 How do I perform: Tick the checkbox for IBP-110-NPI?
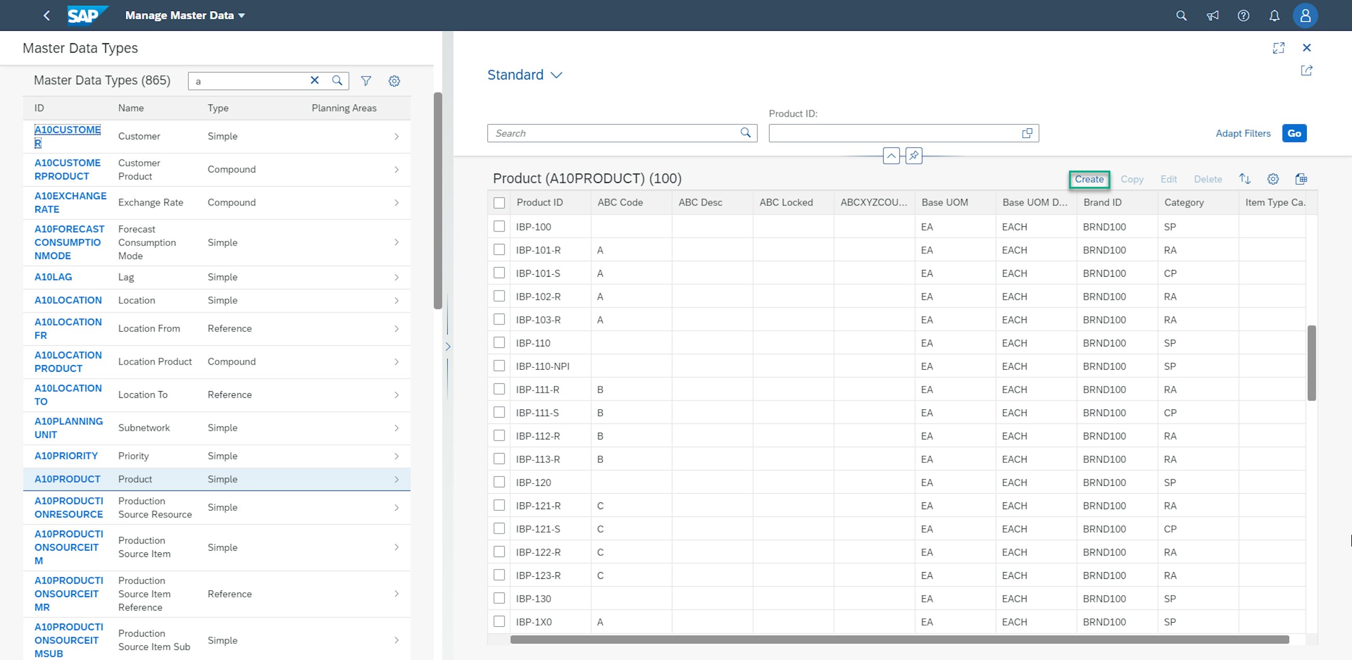(x=499, y=366)
